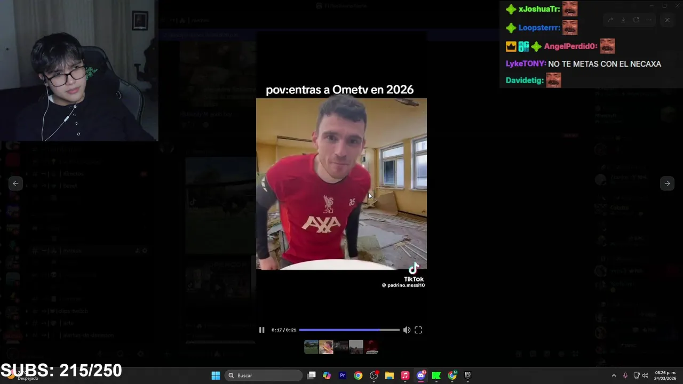Go to the next media with right arrow
Screen dimensions: 683x384
coord(667,183)
